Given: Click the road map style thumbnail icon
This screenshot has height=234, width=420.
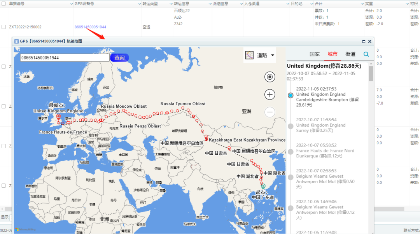Looking at the screenshot, I should click(249, 55).
